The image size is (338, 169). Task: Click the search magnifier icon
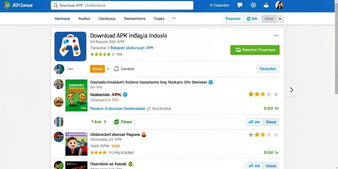(x=56, y=6)
